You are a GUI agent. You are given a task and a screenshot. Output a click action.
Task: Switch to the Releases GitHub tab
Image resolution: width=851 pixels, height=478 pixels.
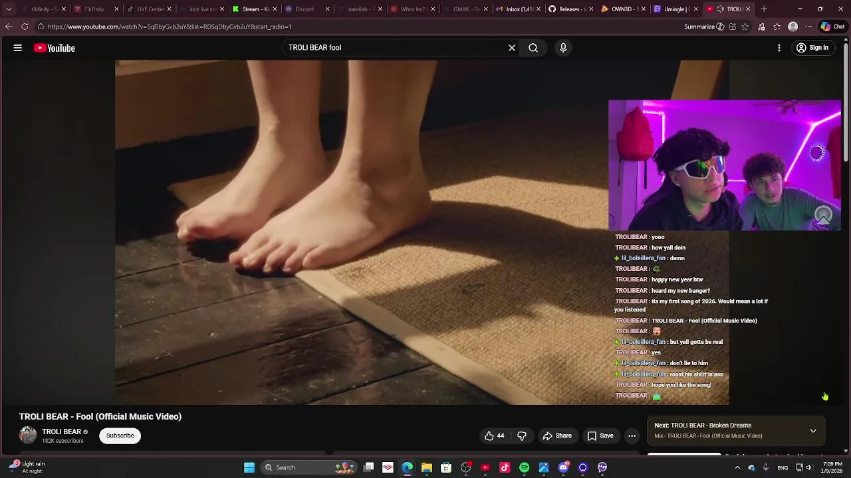570,9
